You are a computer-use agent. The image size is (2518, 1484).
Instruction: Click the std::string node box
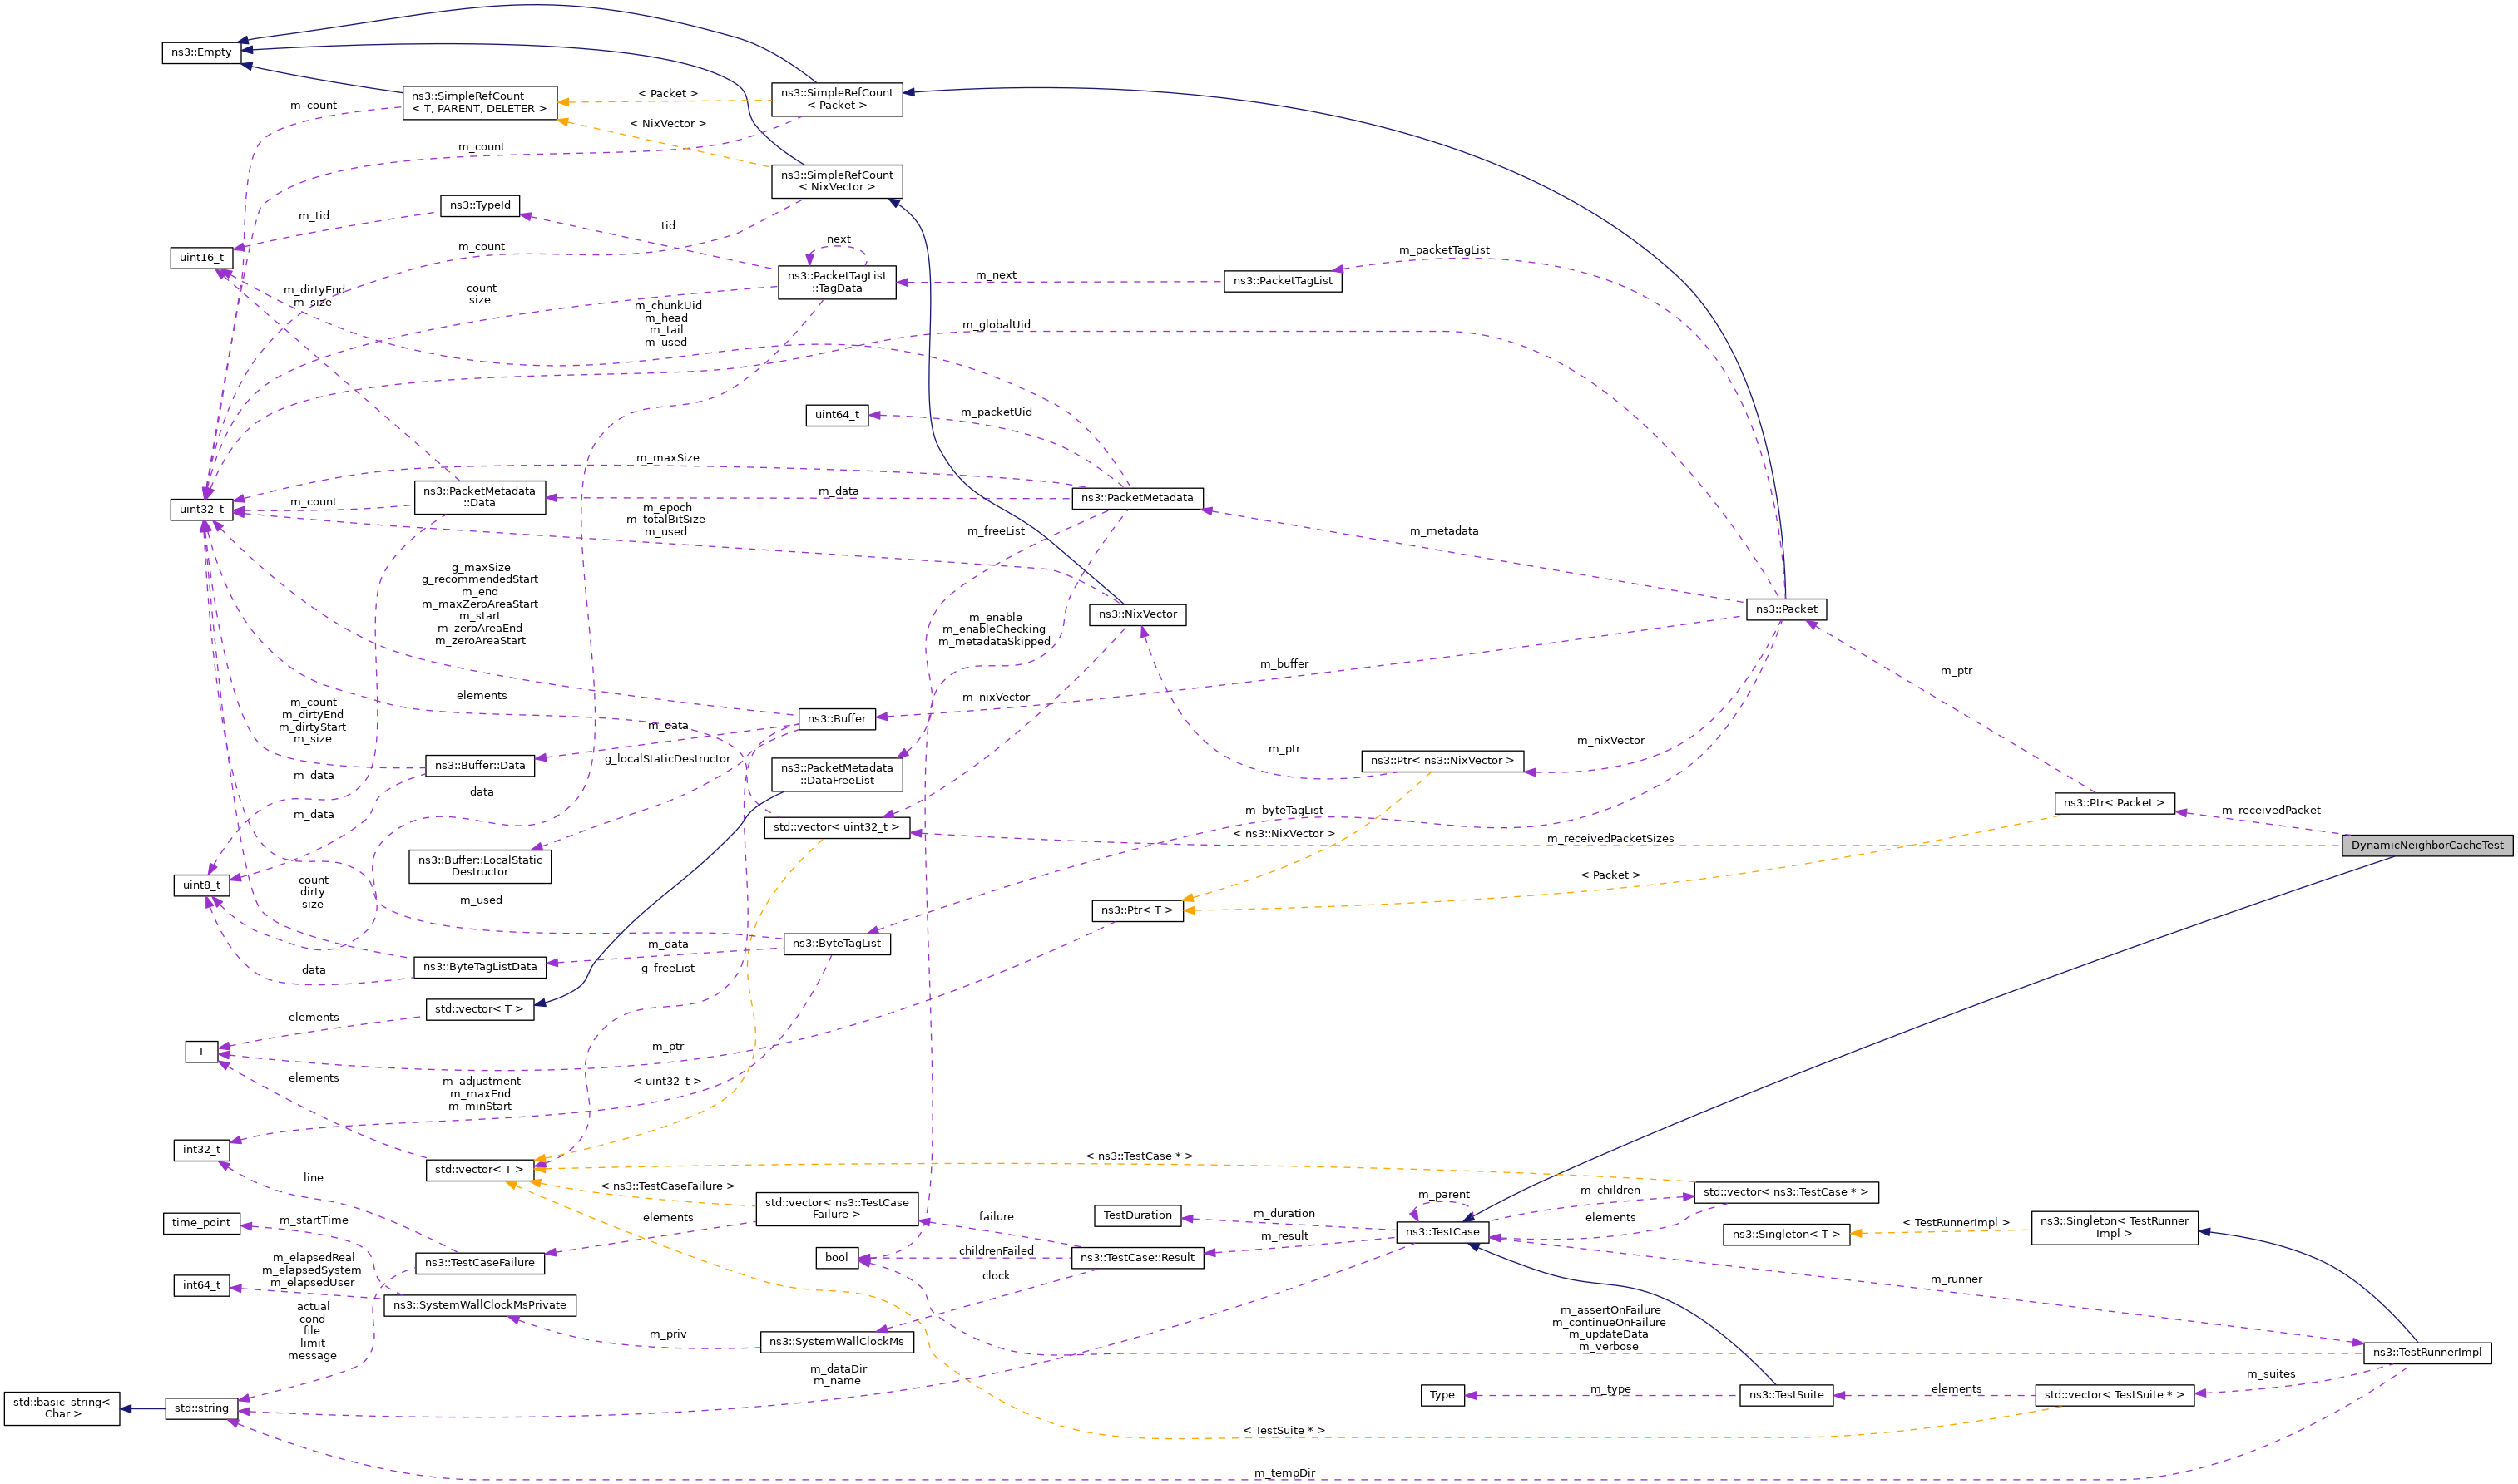point(201,1408)
